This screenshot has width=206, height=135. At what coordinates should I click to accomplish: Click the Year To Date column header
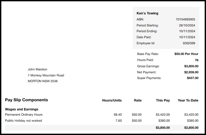(x=188, y=100)
